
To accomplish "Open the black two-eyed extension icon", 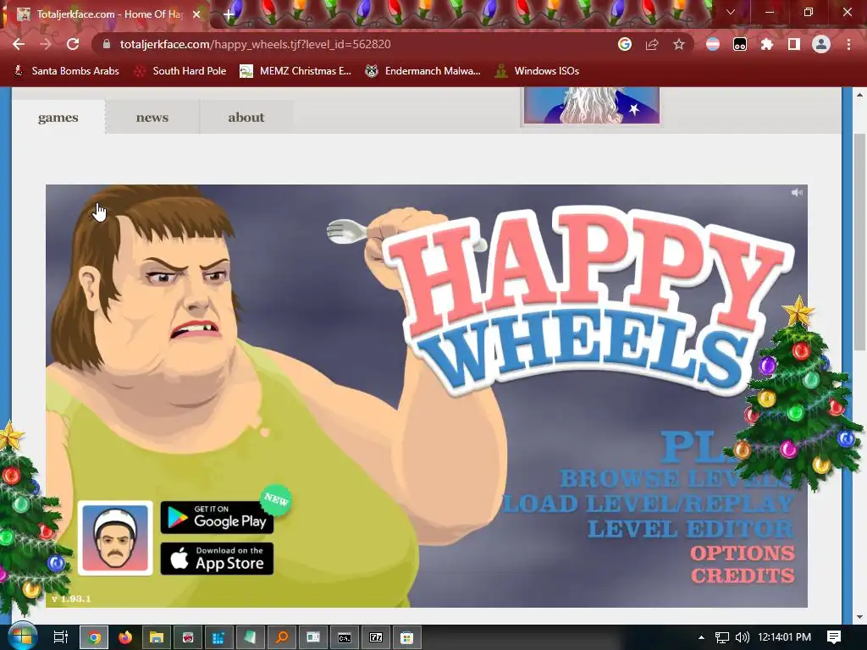I will [x=740, y=44].
